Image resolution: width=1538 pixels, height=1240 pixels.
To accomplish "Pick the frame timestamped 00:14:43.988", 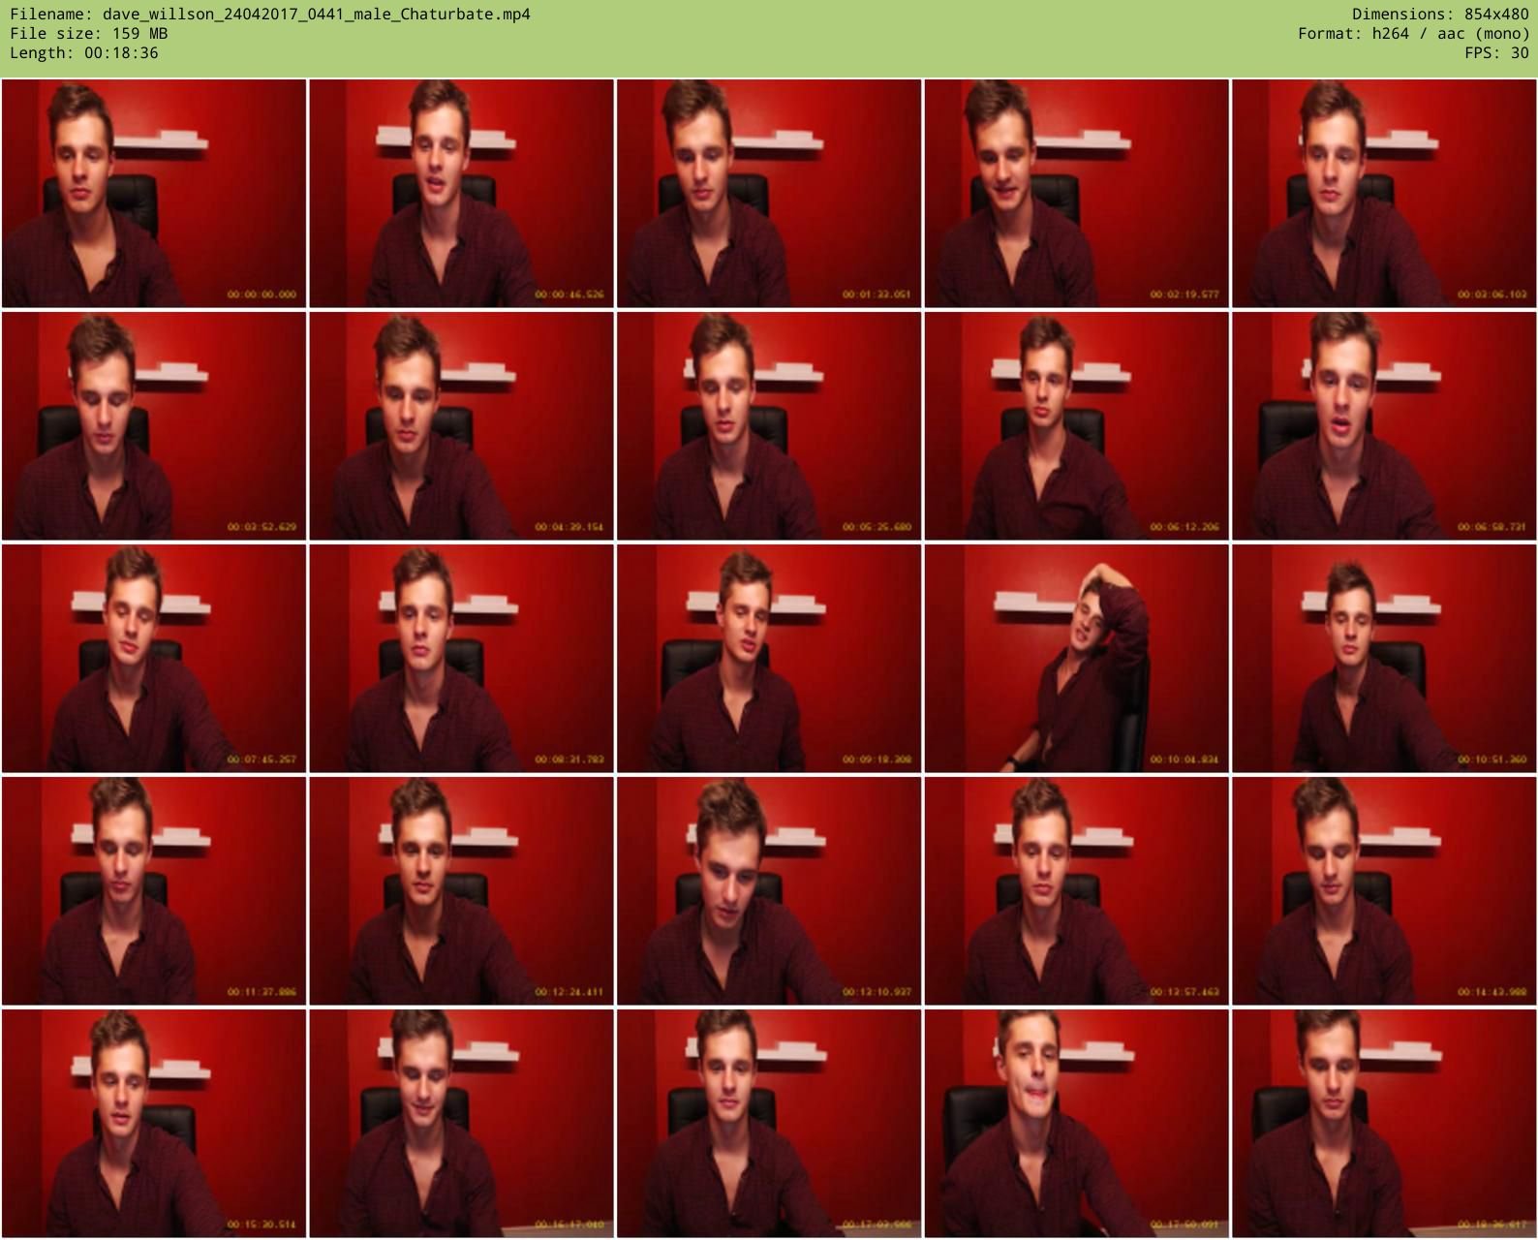I will [x=1384, y=891].
